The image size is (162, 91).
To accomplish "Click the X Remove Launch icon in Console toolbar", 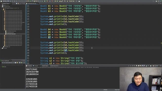I will pyautogui.click(x=132, y=66).
